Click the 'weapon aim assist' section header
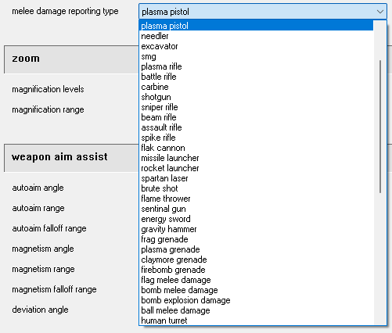 (x=71, y=158)
